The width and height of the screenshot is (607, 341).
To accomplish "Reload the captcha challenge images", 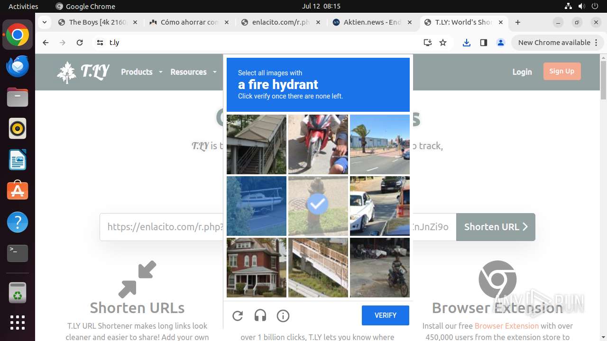I will [x=238, y=316].
